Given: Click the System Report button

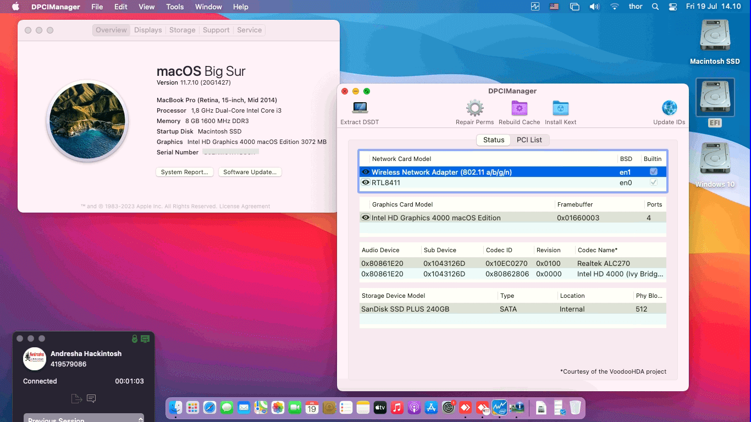Looking at the screenshot, I should point(184,172).
